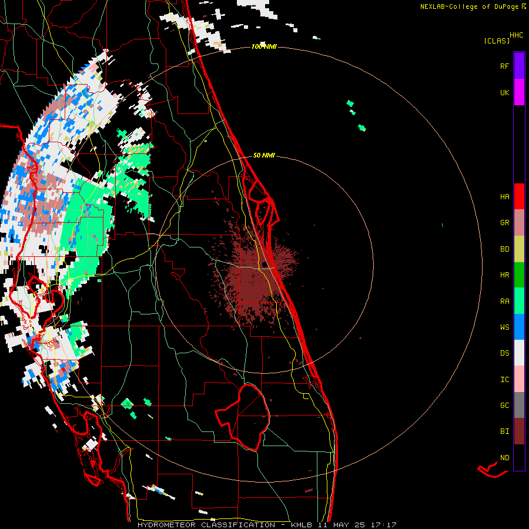Click the UK legend label
Screen dimensions: 529x529
(x=504, y=92)
